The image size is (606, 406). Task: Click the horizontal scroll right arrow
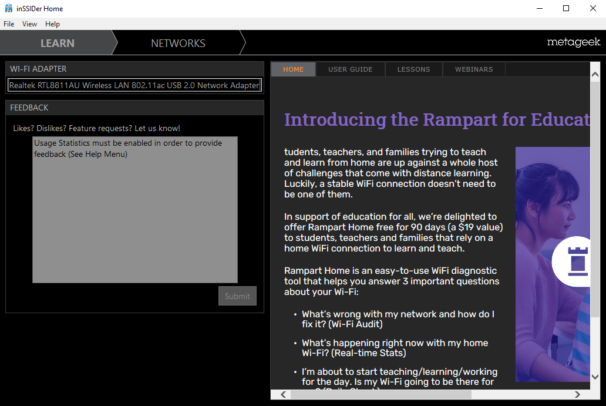coord(577,395)
